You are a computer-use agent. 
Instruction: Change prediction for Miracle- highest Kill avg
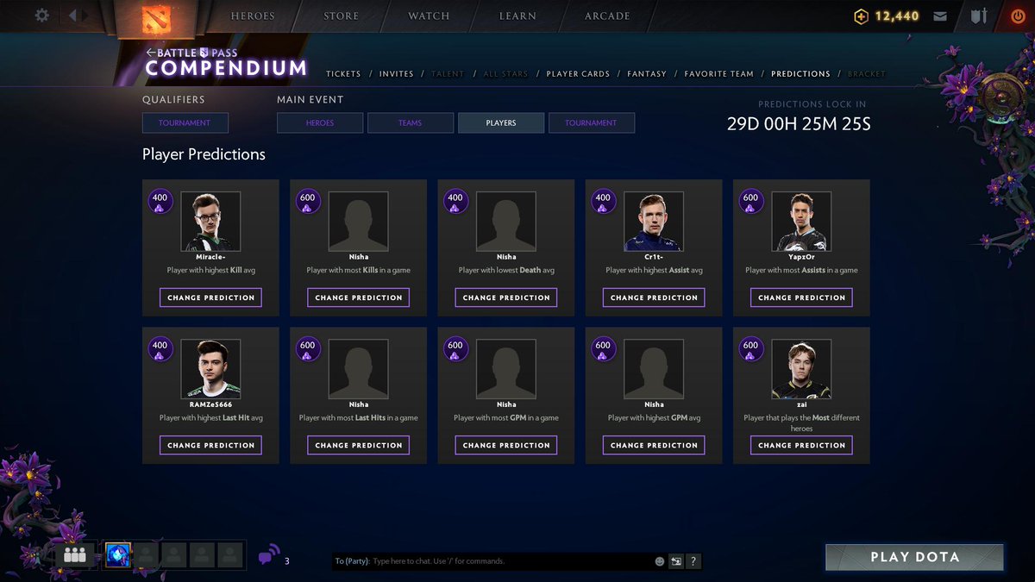pyautogui.click(x=210, y=297)
